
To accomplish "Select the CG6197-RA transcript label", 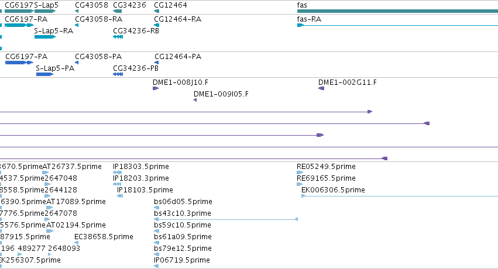I will coord(26,19).
